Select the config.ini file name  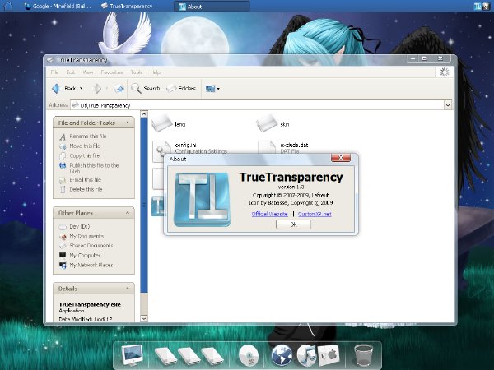tap(185, 145)
